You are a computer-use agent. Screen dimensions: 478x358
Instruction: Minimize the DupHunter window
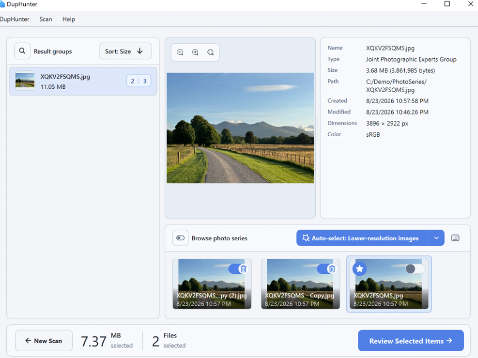424,4
